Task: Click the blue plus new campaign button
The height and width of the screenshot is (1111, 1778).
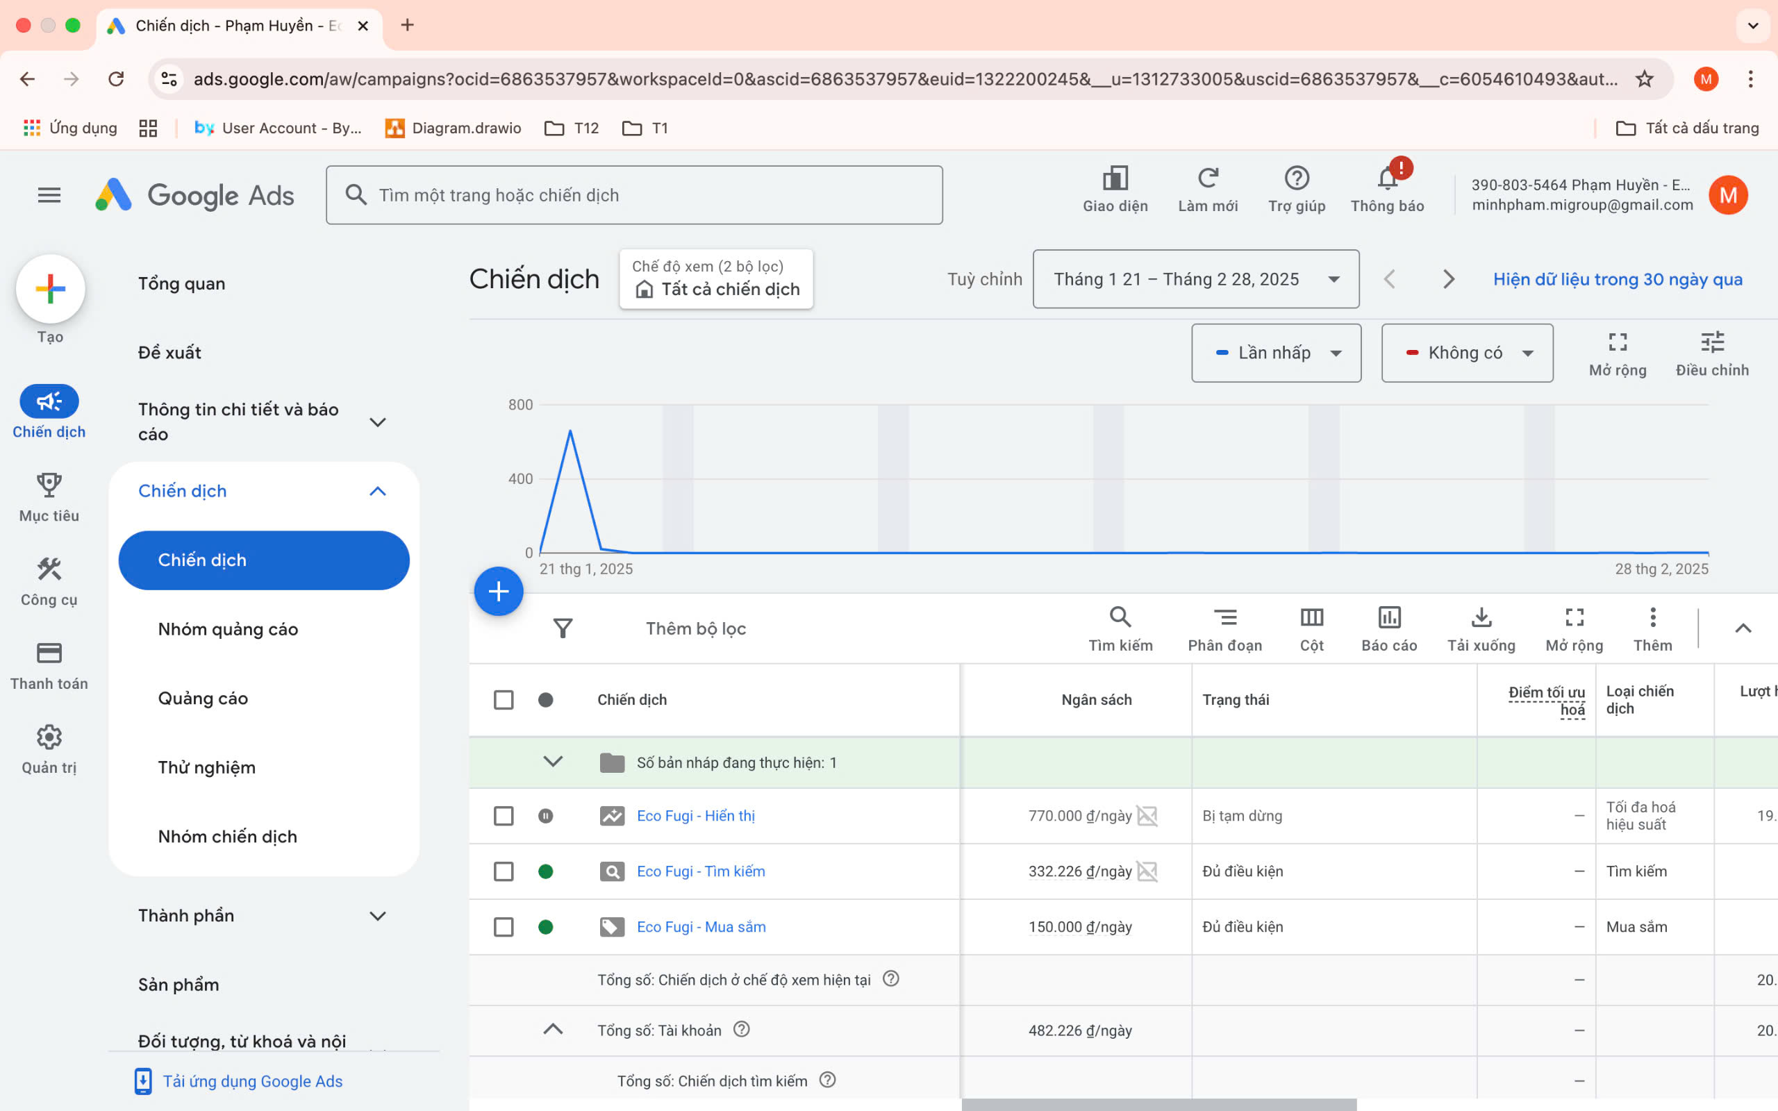Action: click(498, 592)
